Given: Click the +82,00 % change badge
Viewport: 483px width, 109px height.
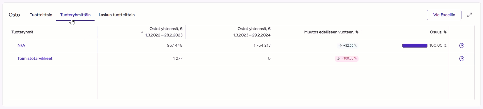Looking at the screenshot, I should [347, 46].
